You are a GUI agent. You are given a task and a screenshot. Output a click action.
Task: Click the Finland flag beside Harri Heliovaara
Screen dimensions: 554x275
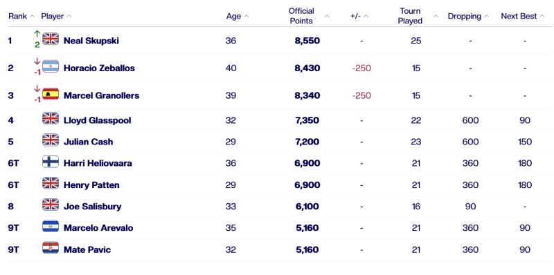51,162
